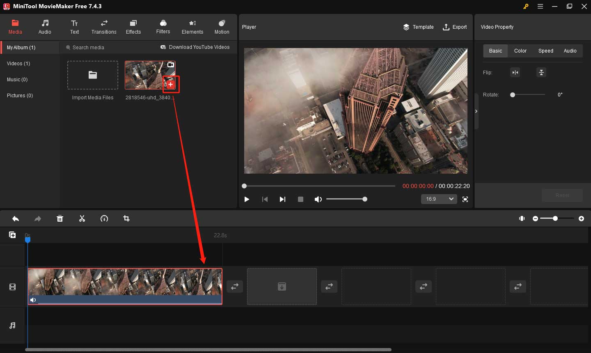Redo the last action
591x353 pixels.
pyautogui.click(x=38, y=219)
